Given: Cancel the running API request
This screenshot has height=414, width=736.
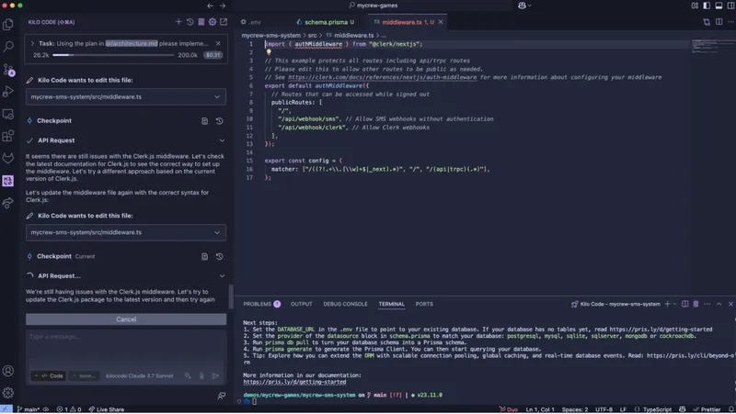Looking at the screenshot, I should point(126,319).
